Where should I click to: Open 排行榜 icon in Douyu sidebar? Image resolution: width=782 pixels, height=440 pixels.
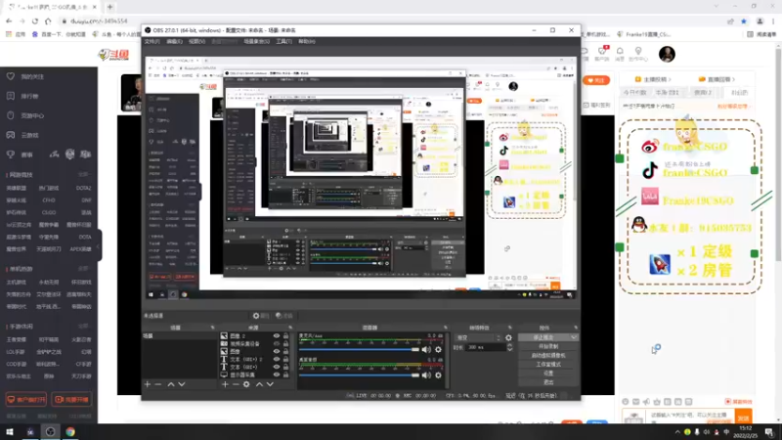click(11, 96)
